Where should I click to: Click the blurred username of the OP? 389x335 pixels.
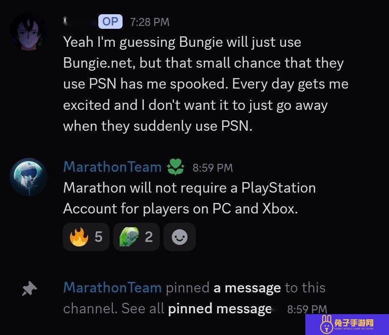(x=79, y=22)
